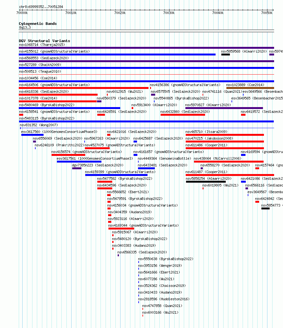Select the nsv4155012 gnomADStructuralVariants blue bar
This screenshot has width=283, height=328.
[x=117, y=55]
